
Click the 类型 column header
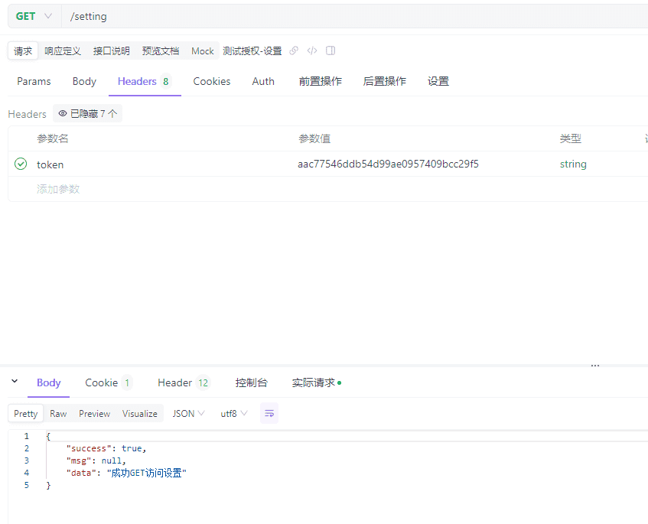[x=571, y=138]
